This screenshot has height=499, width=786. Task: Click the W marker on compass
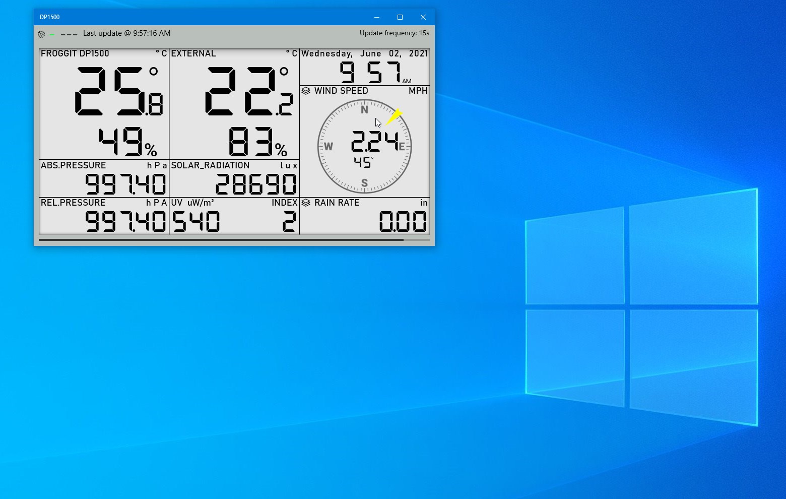pyautogui.click(x=329, y=147)
